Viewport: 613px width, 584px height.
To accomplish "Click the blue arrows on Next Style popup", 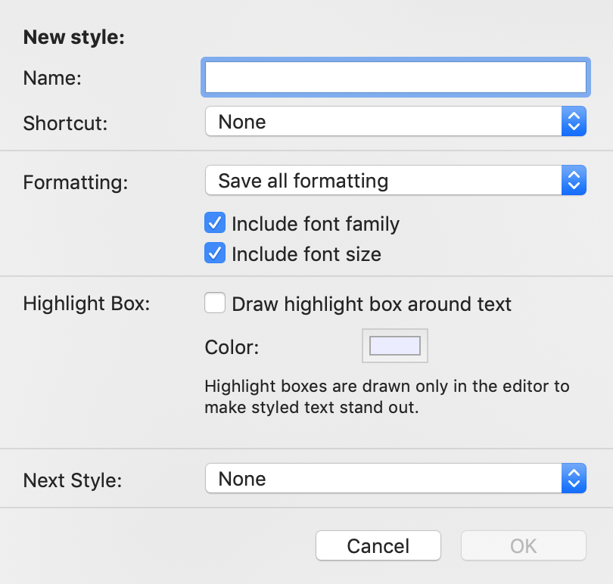I will [574, 478].
